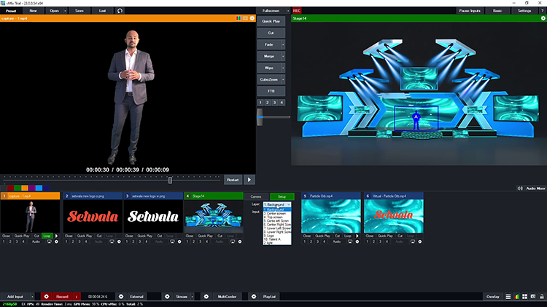This screenshot has width=547, height=307.
Task: Click the Cut transition button
Action: click(271, 33)
